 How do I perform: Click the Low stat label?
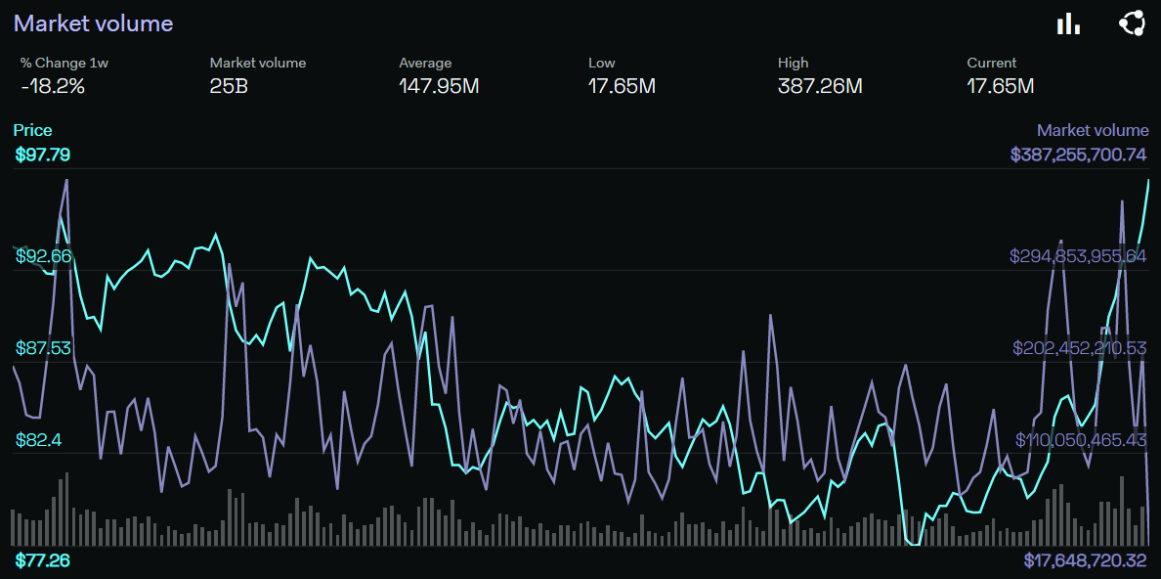(601, 63)
